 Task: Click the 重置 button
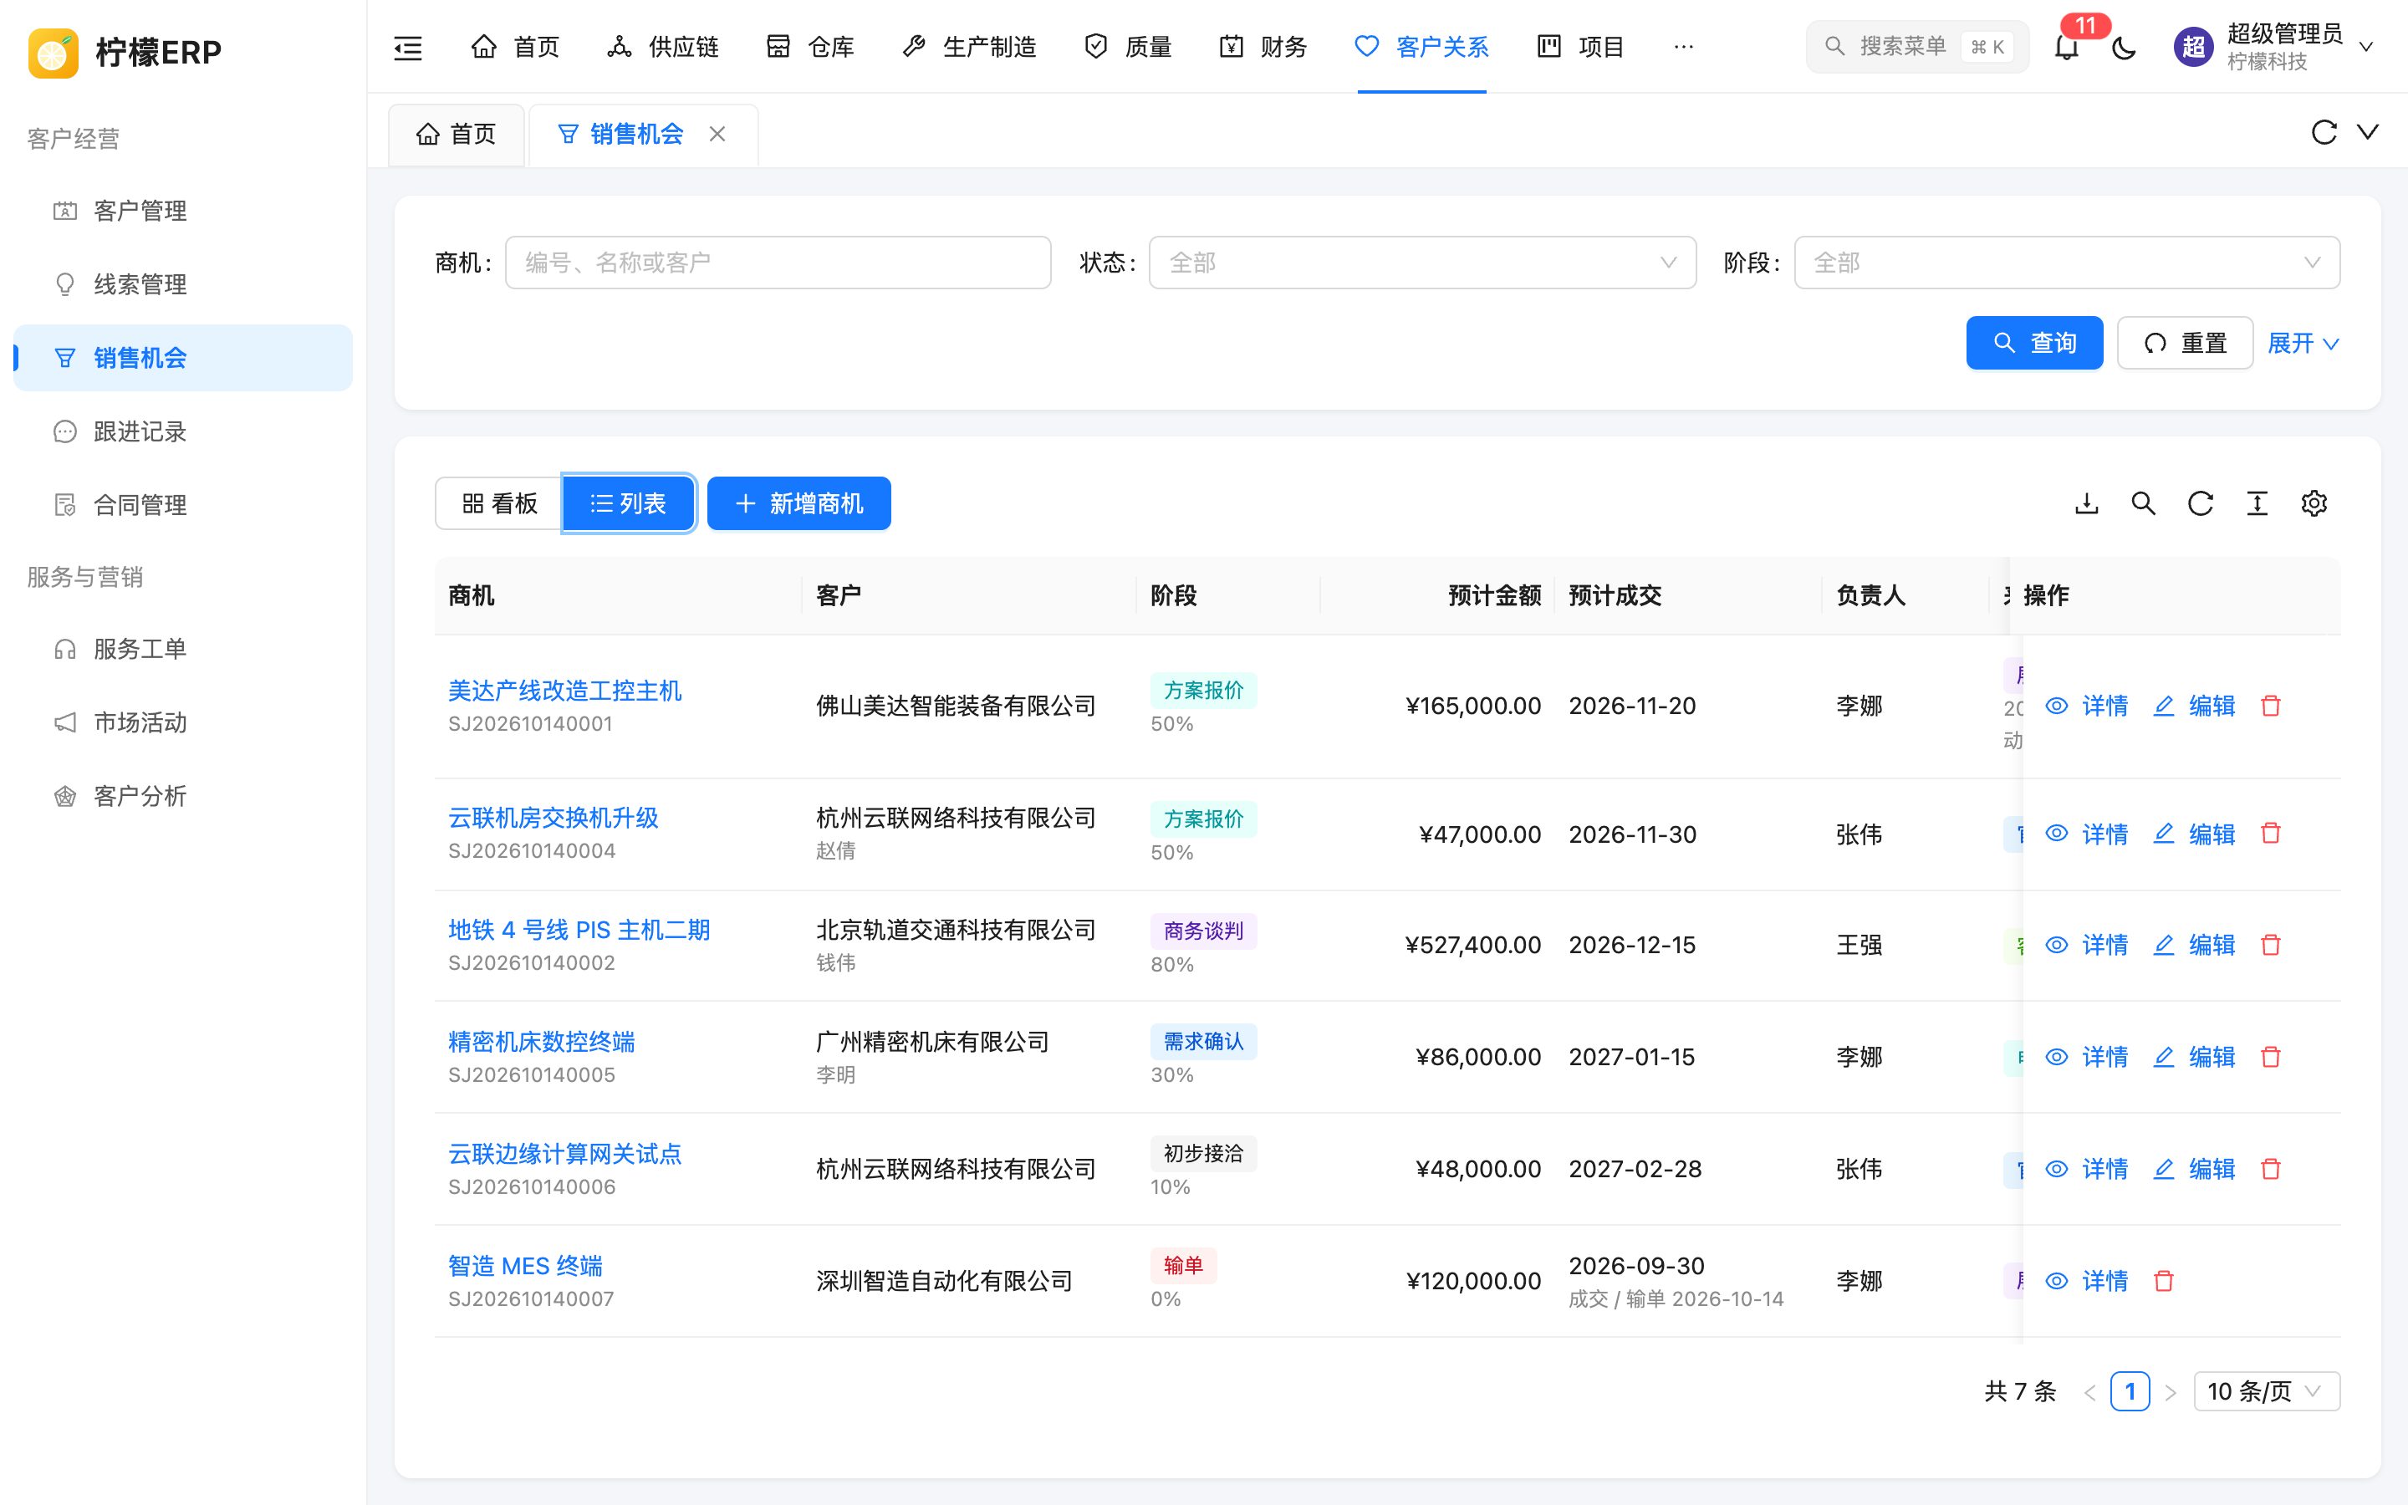[2185, 344]
